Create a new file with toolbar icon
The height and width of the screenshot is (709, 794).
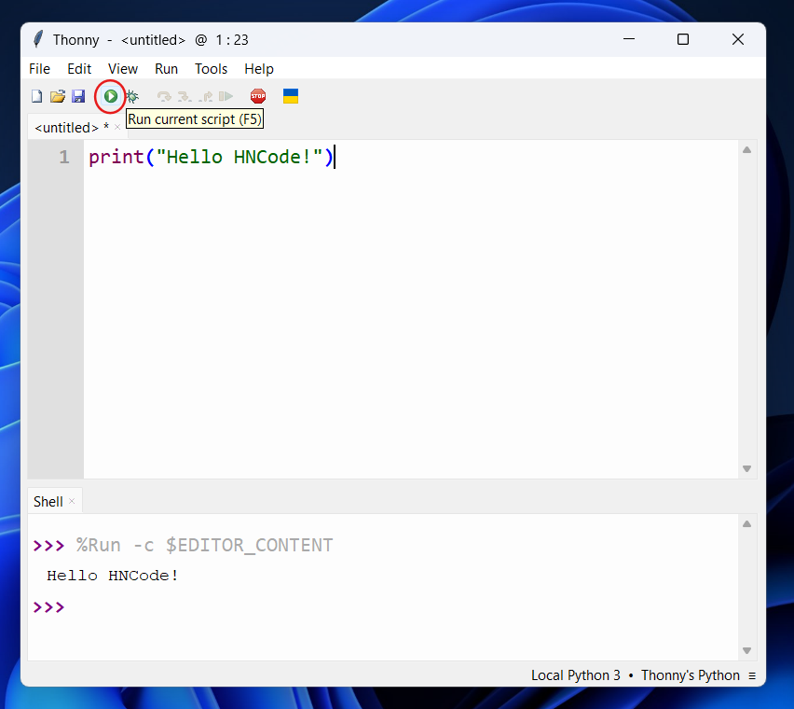coord(36,96)
